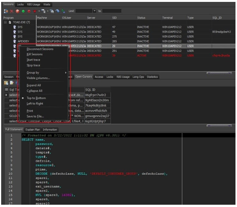Switch to the Sessions tab
Viewport: 237px width, 207px height.
click(x=8, y=4)
